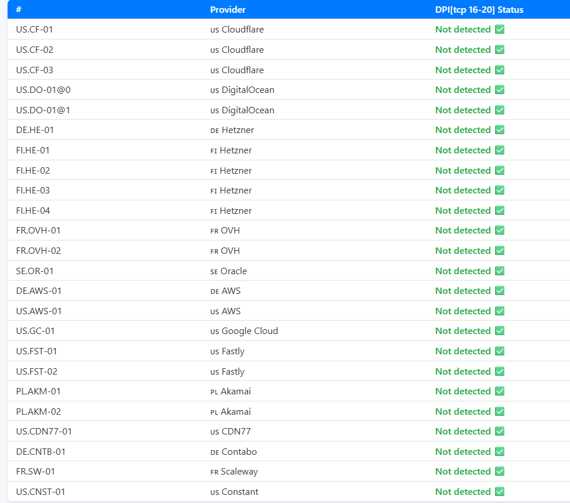Image resolution: width=570 pixels, height=503 pixels.
Task: Select the FI.HE-03 identifier cell
Action: [33, 190]
